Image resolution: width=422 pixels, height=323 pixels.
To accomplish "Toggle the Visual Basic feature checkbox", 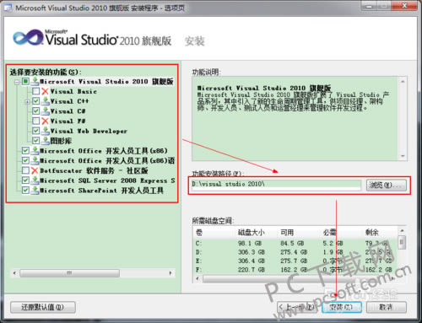I will (x=35, y=91).
